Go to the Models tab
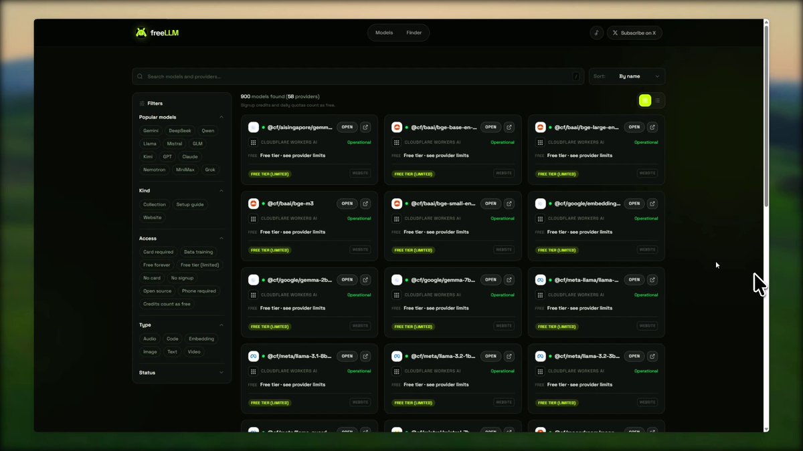 click(x=384, y=33)
